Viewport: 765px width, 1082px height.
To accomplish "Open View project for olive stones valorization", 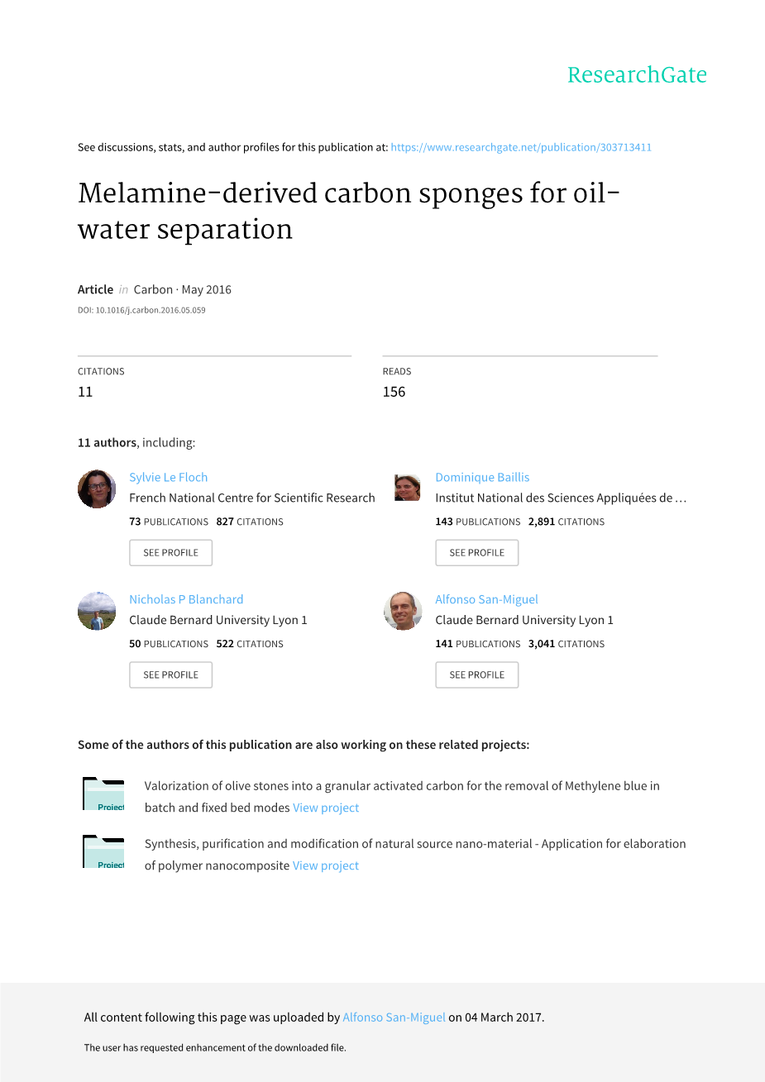I will point(326,808).
